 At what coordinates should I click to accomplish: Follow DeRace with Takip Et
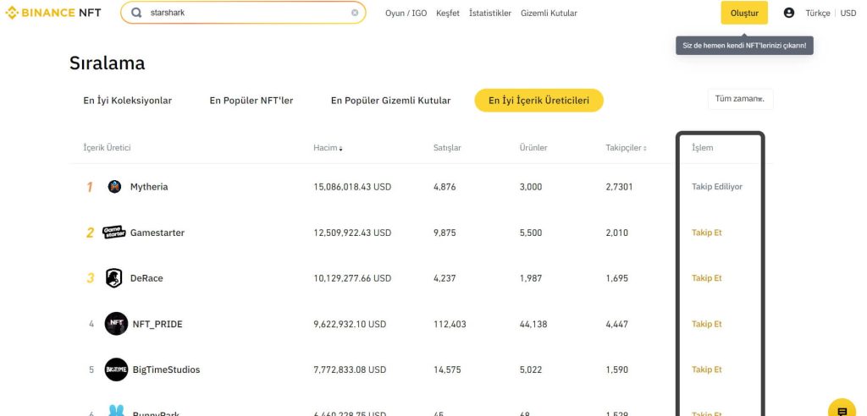coord(707,278)
